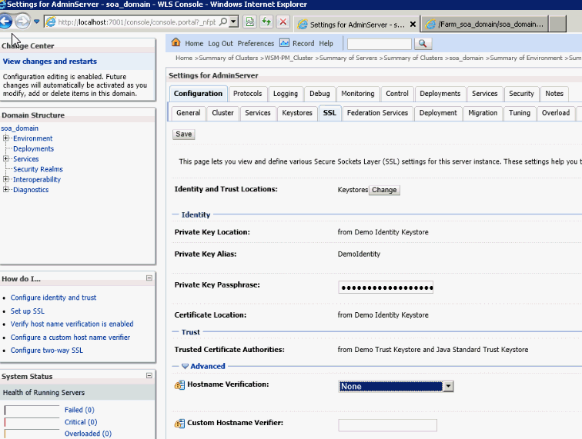Switch to /Farm_soa_domain browser tab
This screenshot has width=582, height=439.
click(x=486, y=24)
